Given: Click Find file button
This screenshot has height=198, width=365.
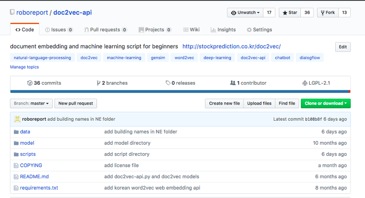Looking at the screenshot, I should click(287, 103).
